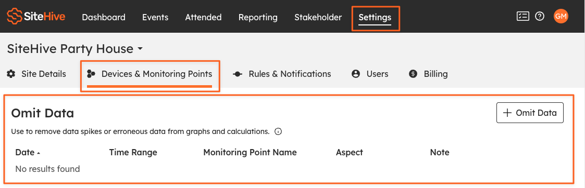
Task: Open the Dashboard menu item
Action: [103, 17]
